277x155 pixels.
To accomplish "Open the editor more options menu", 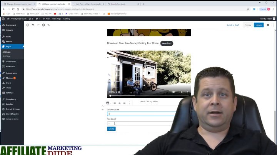I will [x=273, y=25].
